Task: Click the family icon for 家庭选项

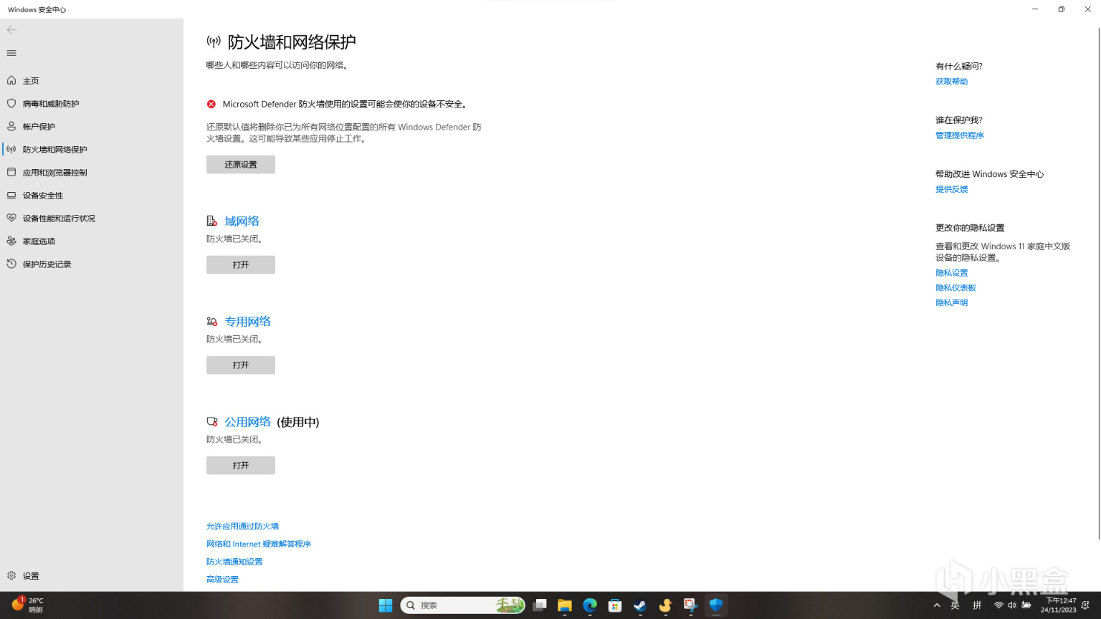Action: [x=11, y=241]
